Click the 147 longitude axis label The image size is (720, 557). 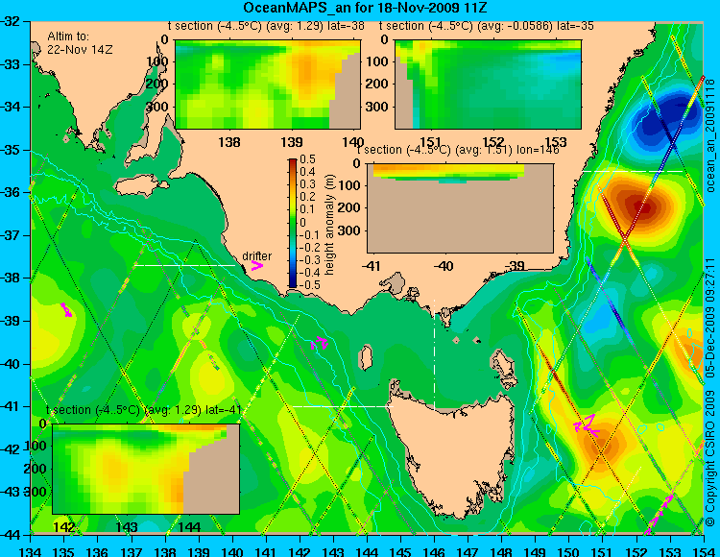point(468,551)
